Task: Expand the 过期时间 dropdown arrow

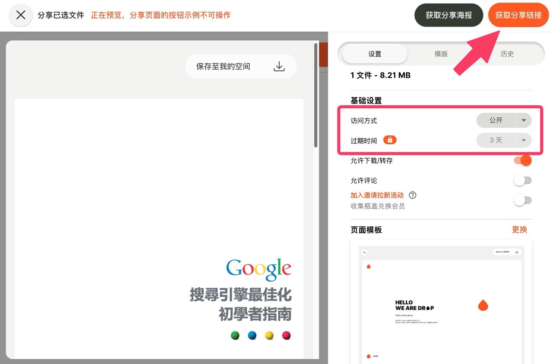Action: click(524, 140)
